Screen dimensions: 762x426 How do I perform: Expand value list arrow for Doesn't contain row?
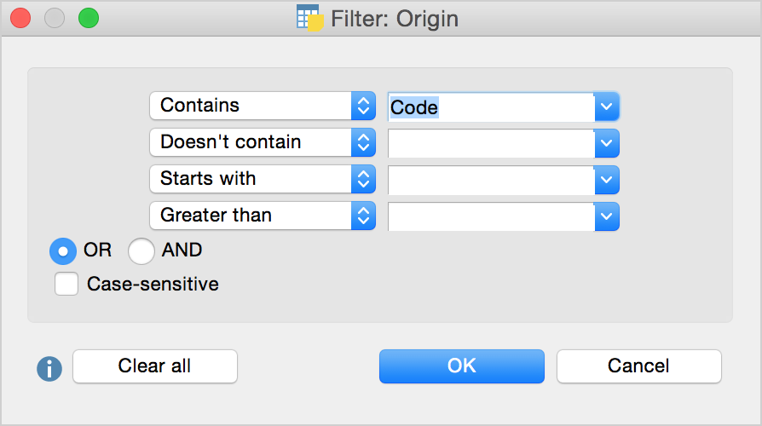pos(606,143)
